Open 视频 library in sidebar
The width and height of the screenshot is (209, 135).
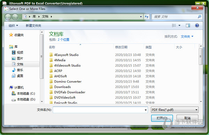pyautogui.click(x=17, y=52)
